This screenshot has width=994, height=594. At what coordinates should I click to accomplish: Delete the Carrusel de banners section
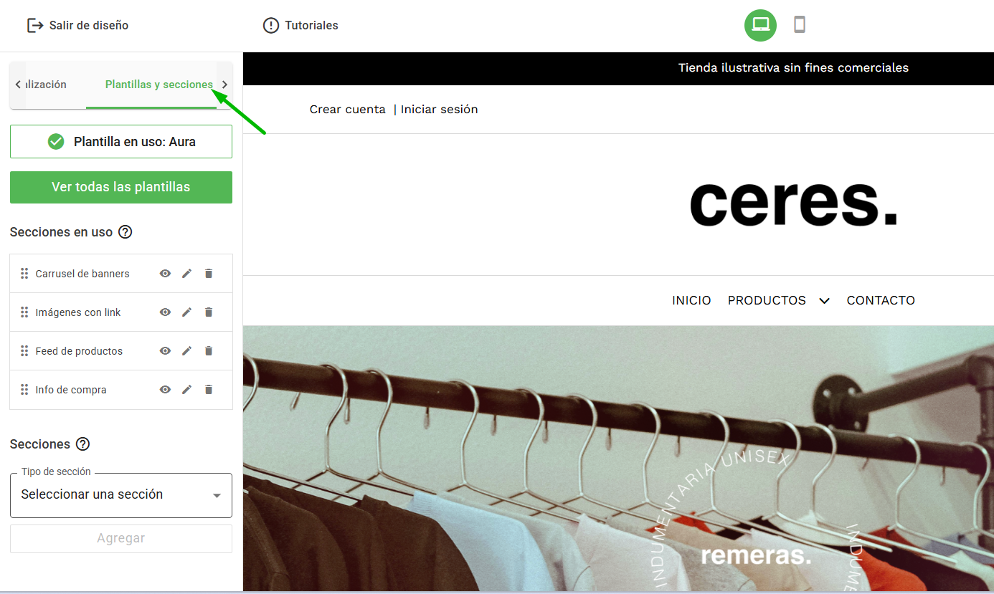(209, 273)
